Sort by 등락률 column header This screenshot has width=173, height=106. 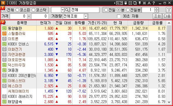tap(80, 23)
